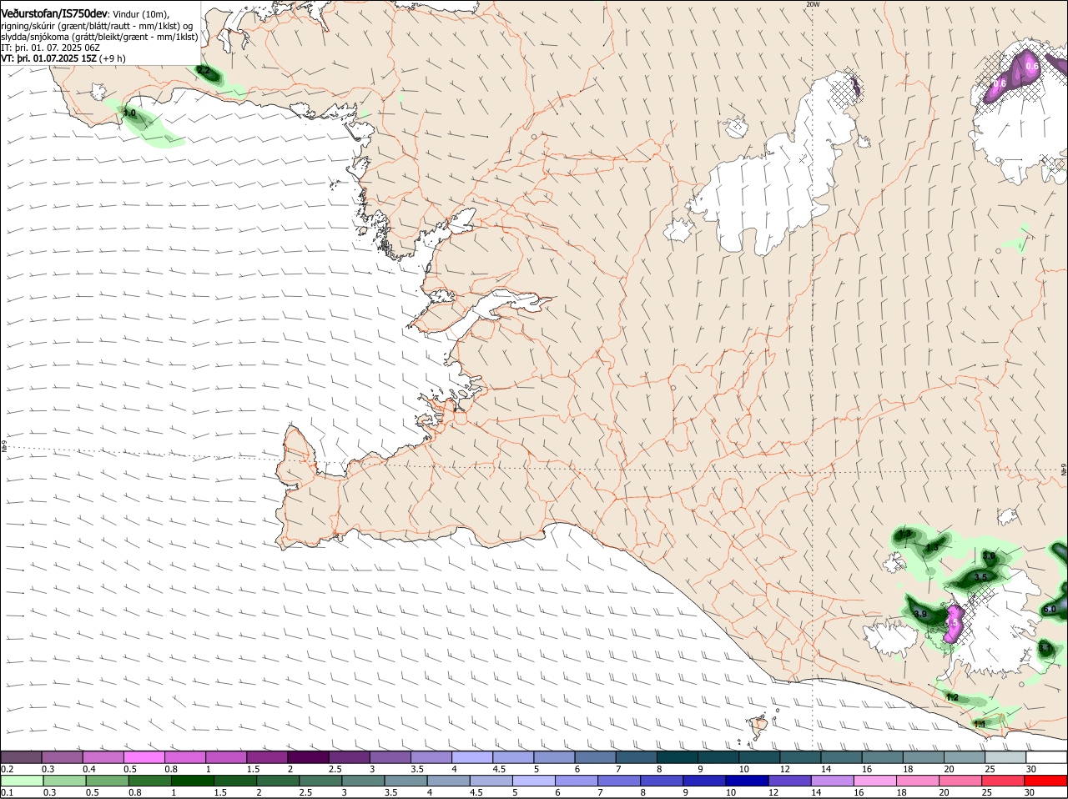Pick the pale green 0.1–0.3 lower-scale swatch
This screenshot has height=799, width=1068.
coord(22,781)
